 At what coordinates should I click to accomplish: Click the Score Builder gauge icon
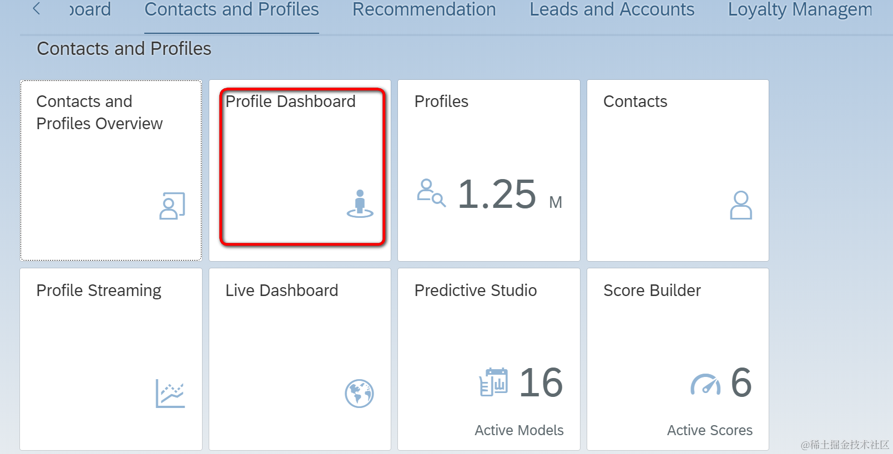[705, 384]
